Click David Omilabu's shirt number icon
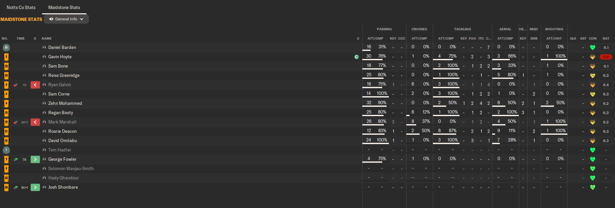Viewport: 615px width, 208px height. click(6, 141)
